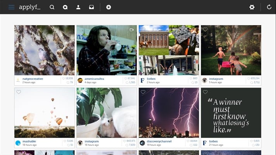This screenshot has width=276, height=155.
Task: Click natgeocreative avatar icon
Action: pyautogui.click(x=18, y=80)
